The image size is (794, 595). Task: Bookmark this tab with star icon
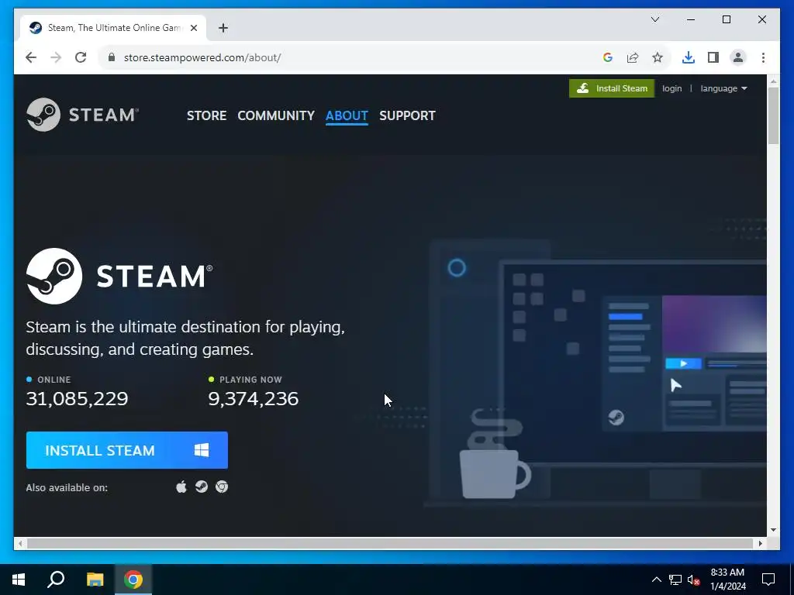(x=658, y=57)
